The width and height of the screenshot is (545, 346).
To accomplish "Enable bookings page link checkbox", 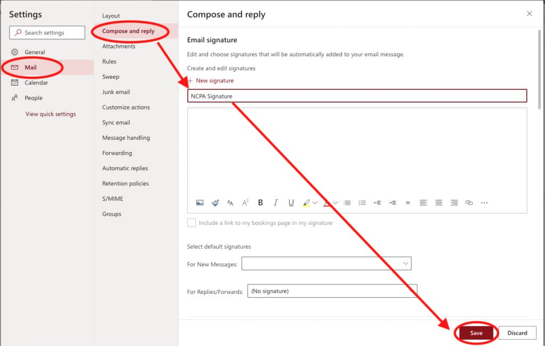I will [x=192, y=223].
